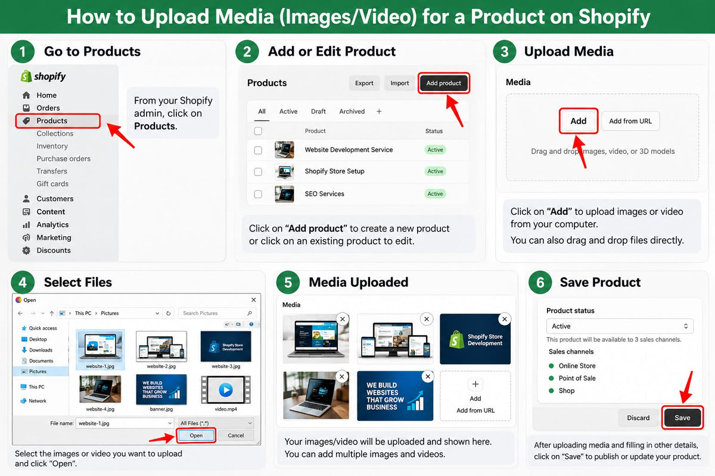The width and height of the screenshot is (715, 476).
Task: Click the Discard button
Action: [x=638, y=418]
